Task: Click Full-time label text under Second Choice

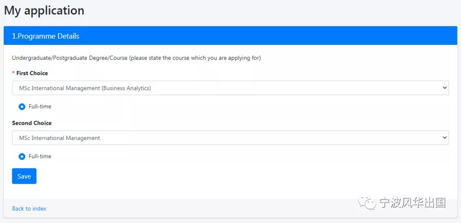Action: pyautogui.click(x=40, y=156)
